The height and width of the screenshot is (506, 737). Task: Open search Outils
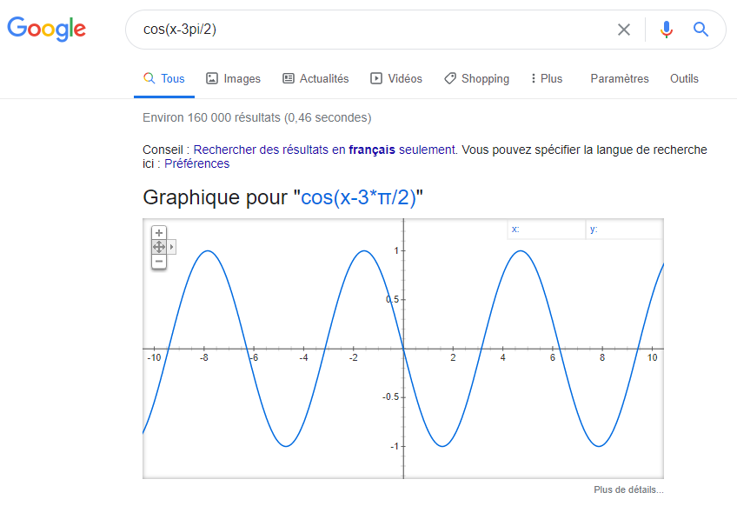pyautogui.click(x=684, y=78)
